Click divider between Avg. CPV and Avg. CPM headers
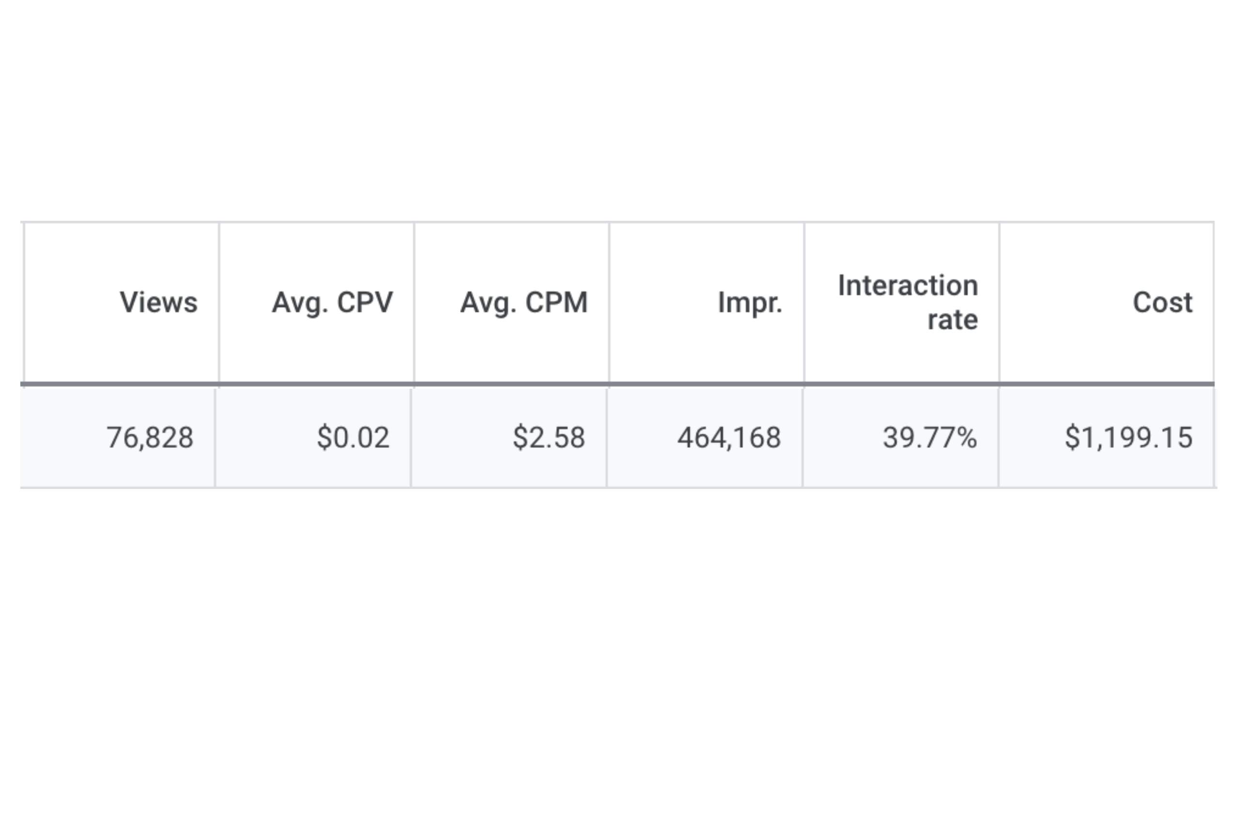 (414, 303)
